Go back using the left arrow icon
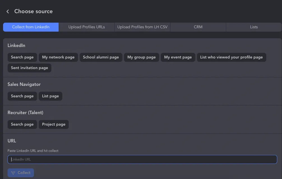The image size is (282, 179). (8, 11)
